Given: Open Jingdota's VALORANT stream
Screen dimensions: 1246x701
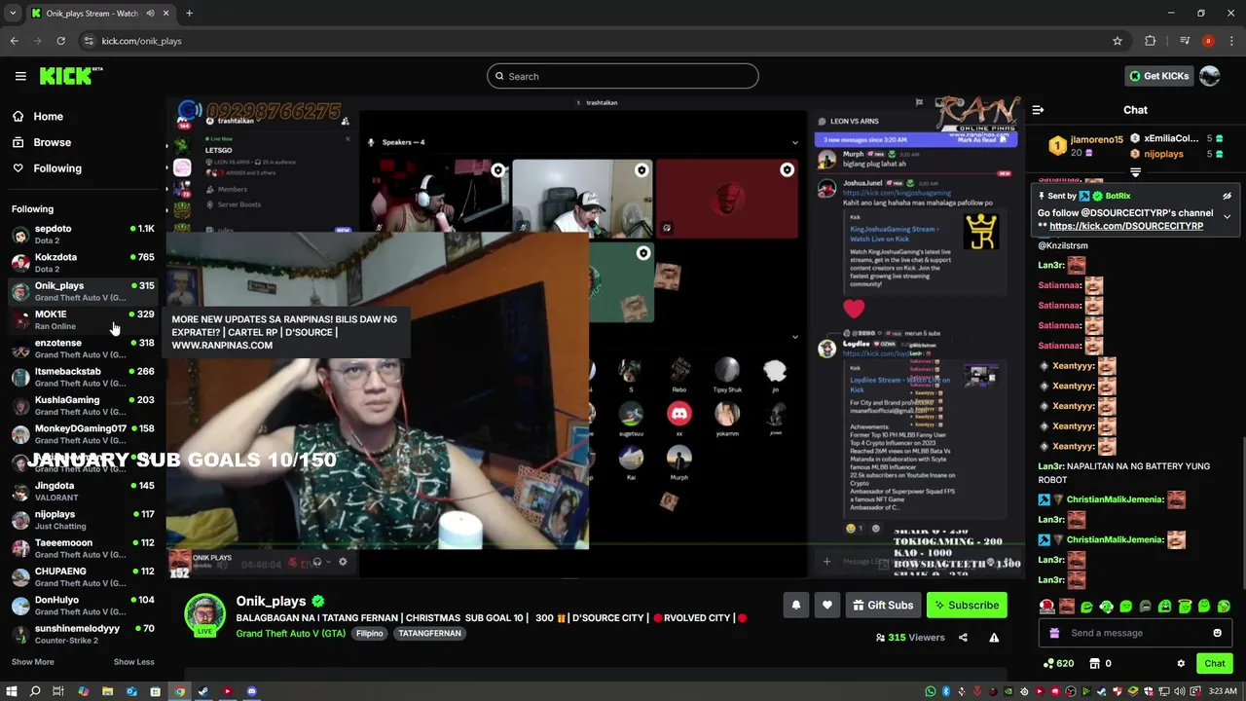Looking at the screenshot, I should 83,491.
